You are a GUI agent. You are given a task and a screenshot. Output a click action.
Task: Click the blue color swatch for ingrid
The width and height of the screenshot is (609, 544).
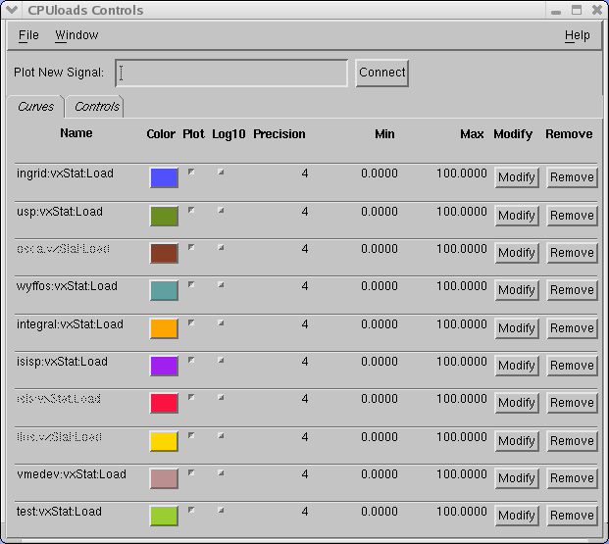click(164, 177)
